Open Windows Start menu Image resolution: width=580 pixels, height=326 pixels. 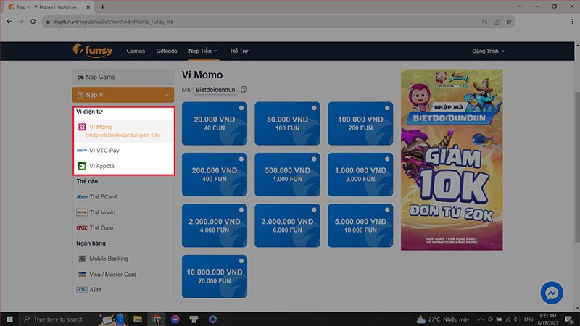tap(9, 319)
